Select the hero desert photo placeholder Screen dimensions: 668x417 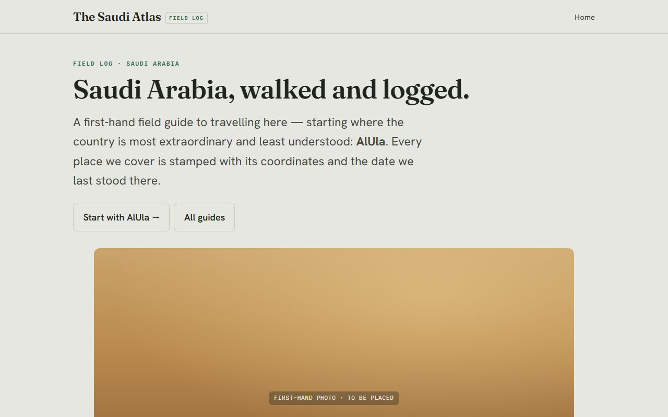(x=334, y=333)
